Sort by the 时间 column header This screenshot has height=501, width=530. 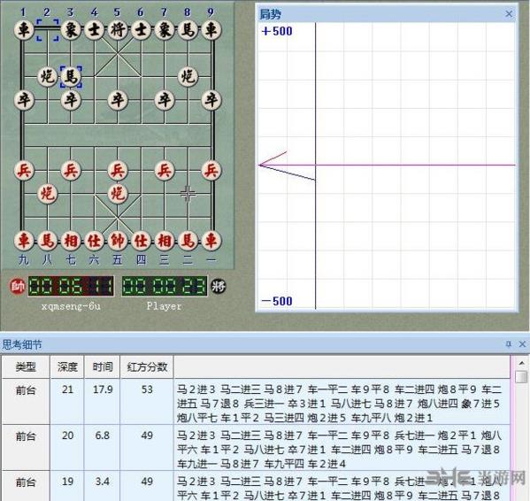coord(103,366)
